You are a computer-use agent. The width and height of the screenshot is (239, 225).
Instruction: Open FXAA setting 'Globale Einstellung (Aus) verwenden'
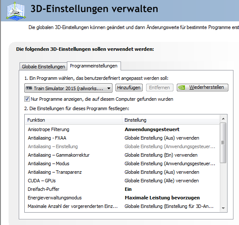[x=162, y=138]
